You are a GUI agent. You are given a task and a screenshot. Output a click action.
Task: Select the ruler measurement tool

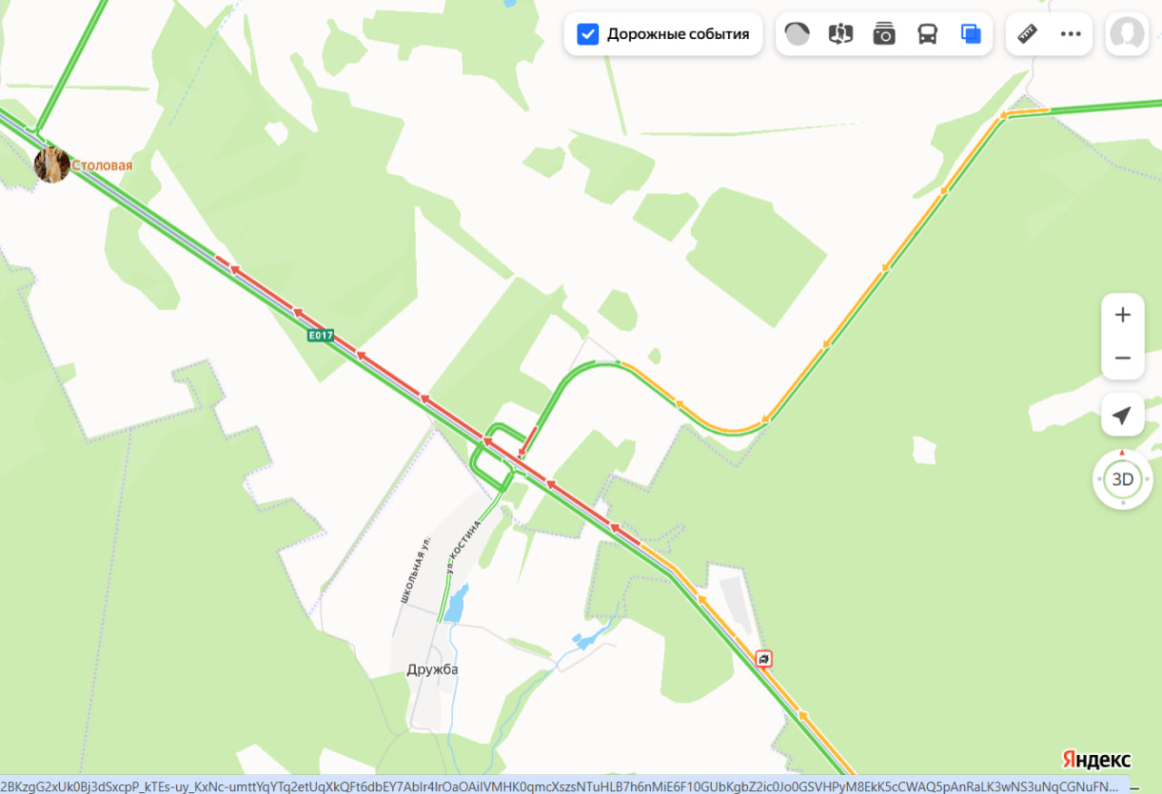1028,34
